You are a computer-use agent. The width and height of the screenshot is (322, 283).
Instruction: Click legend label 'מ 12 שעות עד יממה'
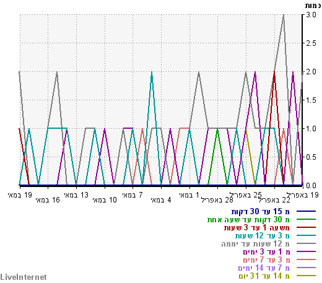point(255,243)
